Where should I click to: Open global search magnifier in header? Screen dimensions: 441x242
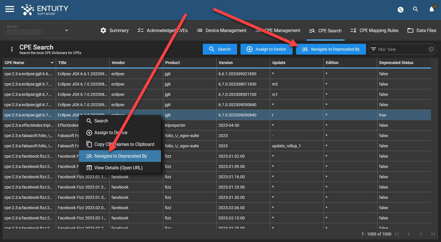416,9
